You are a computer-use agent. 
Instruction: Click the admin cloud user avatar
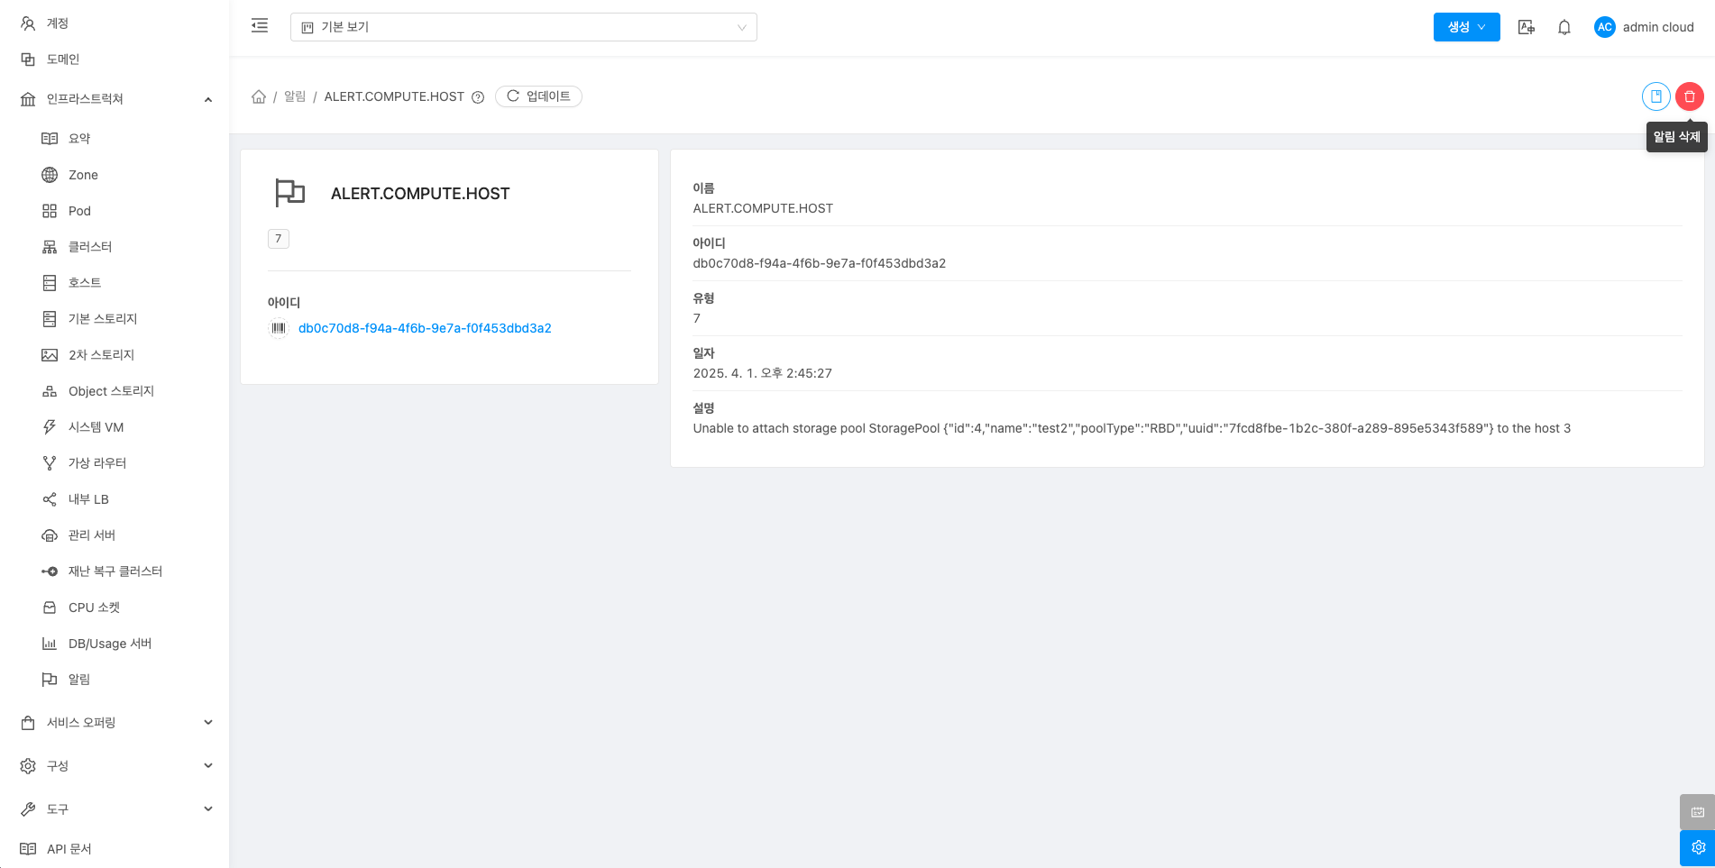click(x=1604, y=27)
